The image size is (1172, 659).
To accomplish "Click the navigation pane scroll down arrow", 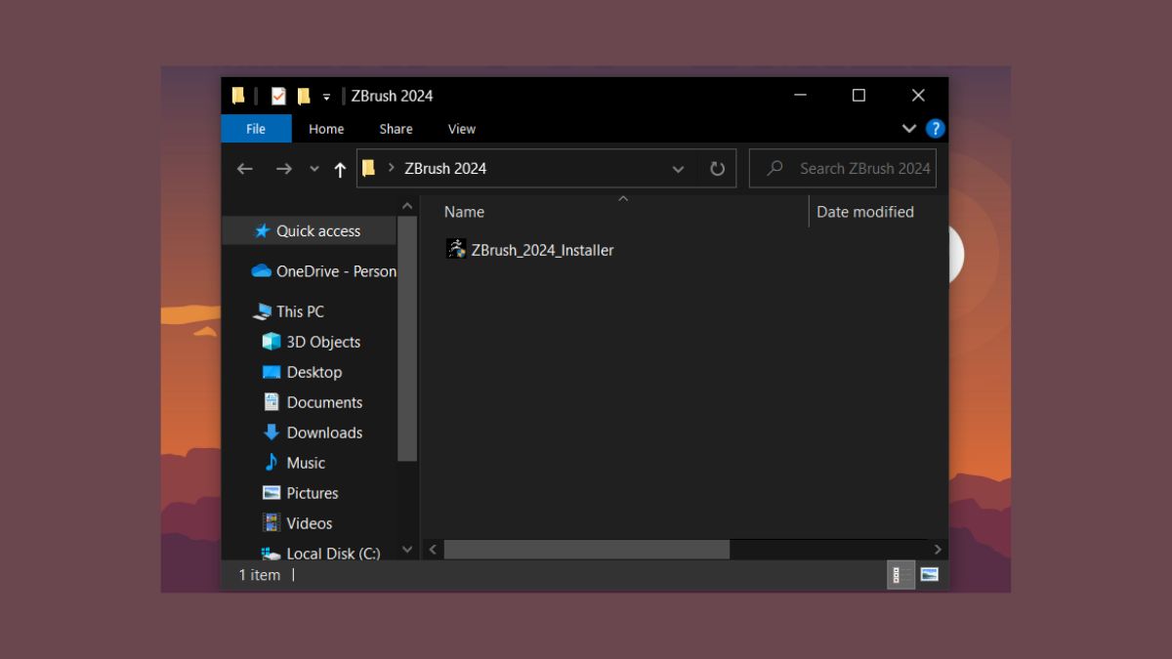I will [x=407, y=550].
